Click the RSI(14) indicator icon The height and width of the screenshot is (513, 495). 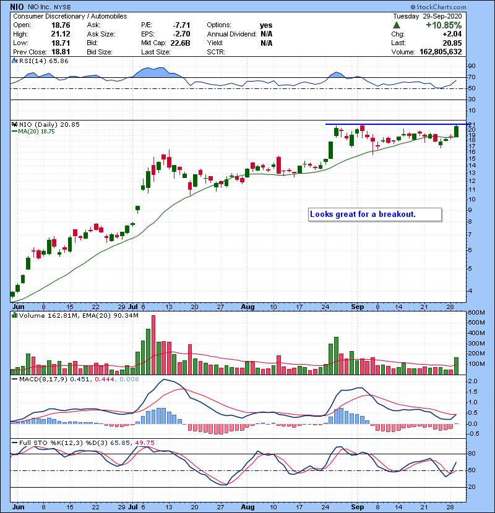14,61
